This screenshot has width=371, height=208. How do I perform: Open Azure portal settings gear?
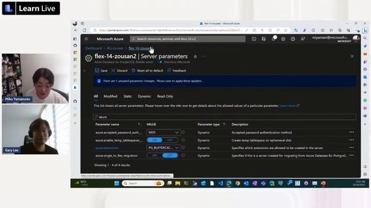[x=283, y=39]
